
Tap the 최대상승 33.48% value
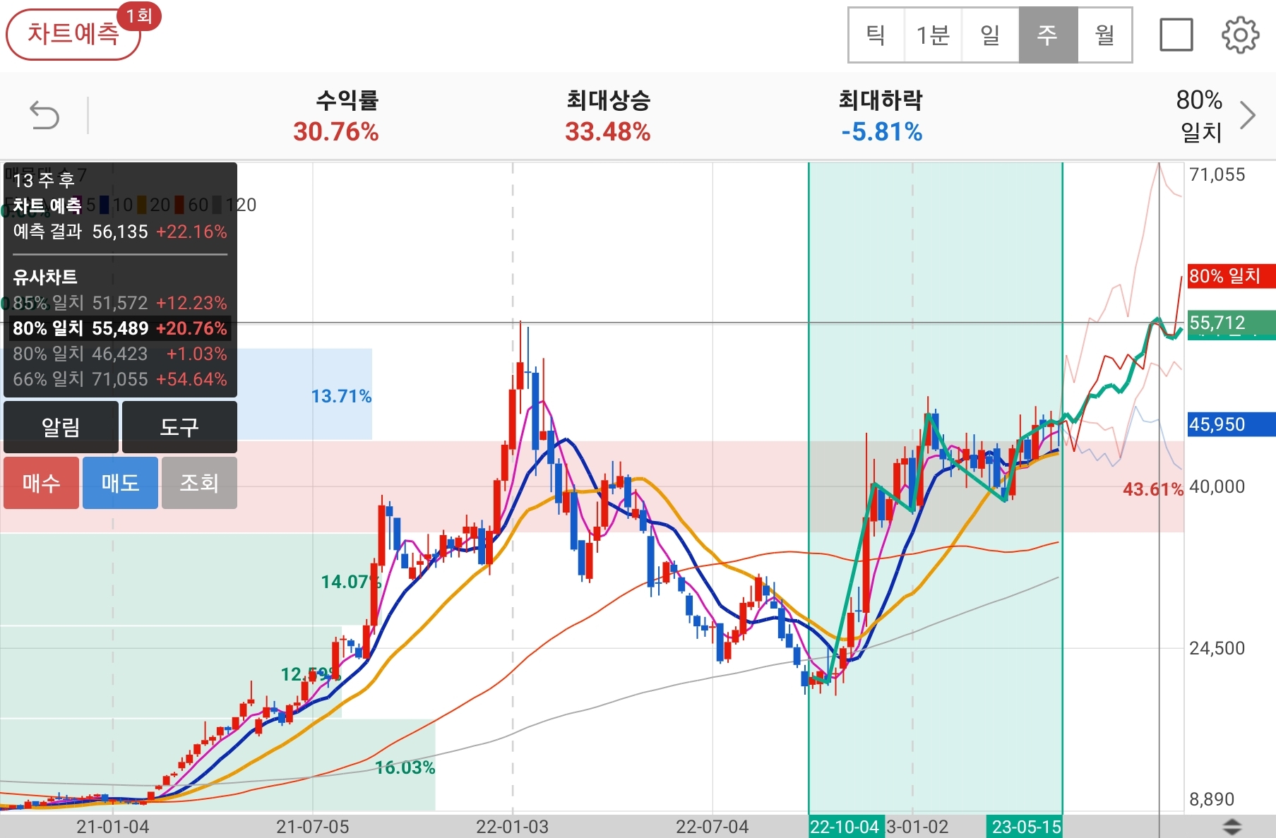point(608,132)
